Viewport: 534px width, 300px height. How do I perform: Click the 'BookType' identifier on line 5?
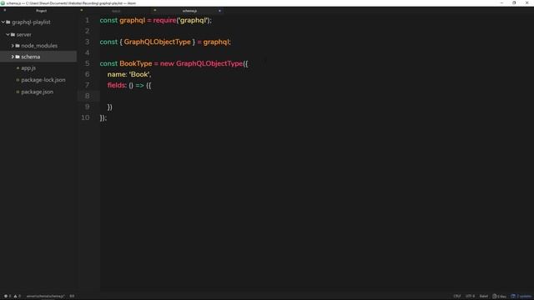coord(135,63)
